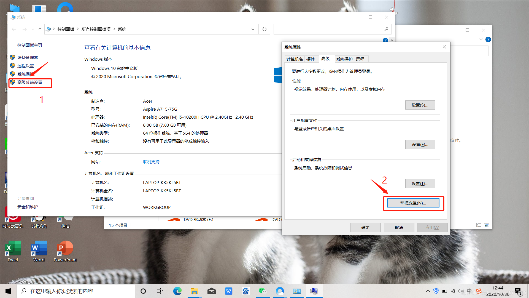Open User Profiles settings button
529x298 pixels.
click(x=420, y=144)
